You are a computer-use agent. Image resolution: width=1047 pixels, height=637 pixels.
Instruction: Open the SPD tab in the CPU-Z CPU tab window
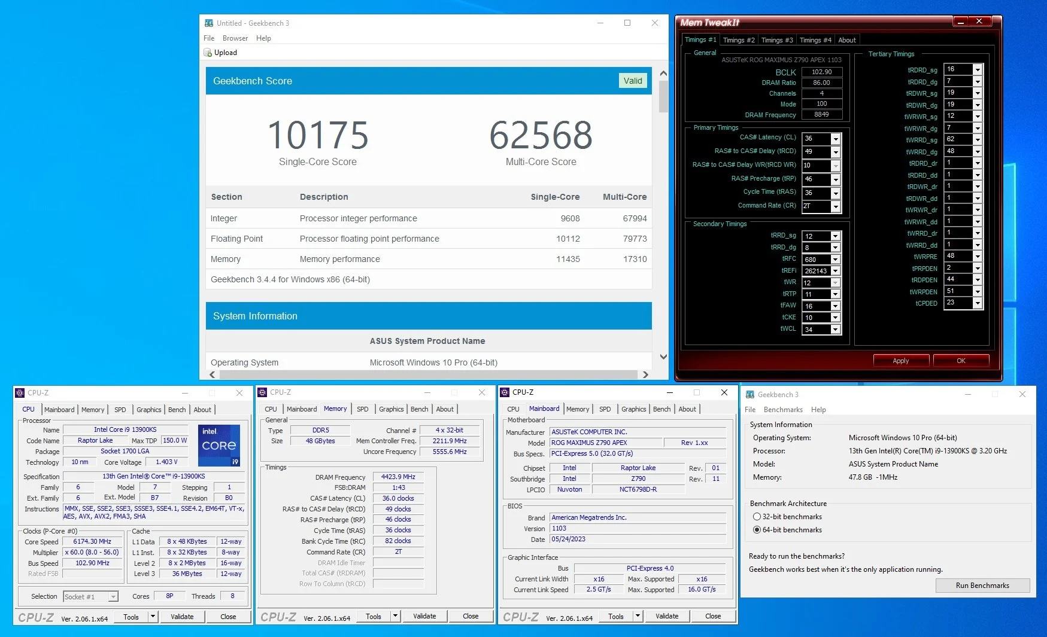click(120, 410)
